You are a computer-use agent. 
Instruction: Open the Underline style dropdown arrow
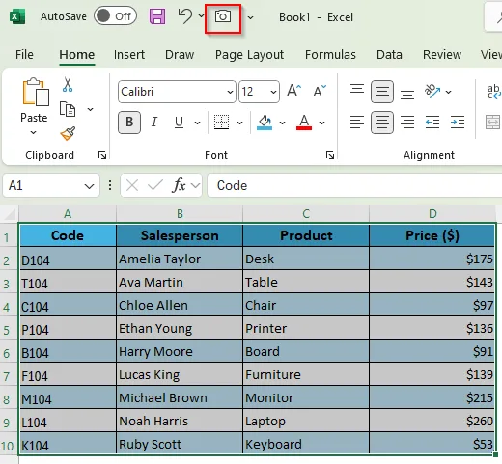click(x=197, y=123)
